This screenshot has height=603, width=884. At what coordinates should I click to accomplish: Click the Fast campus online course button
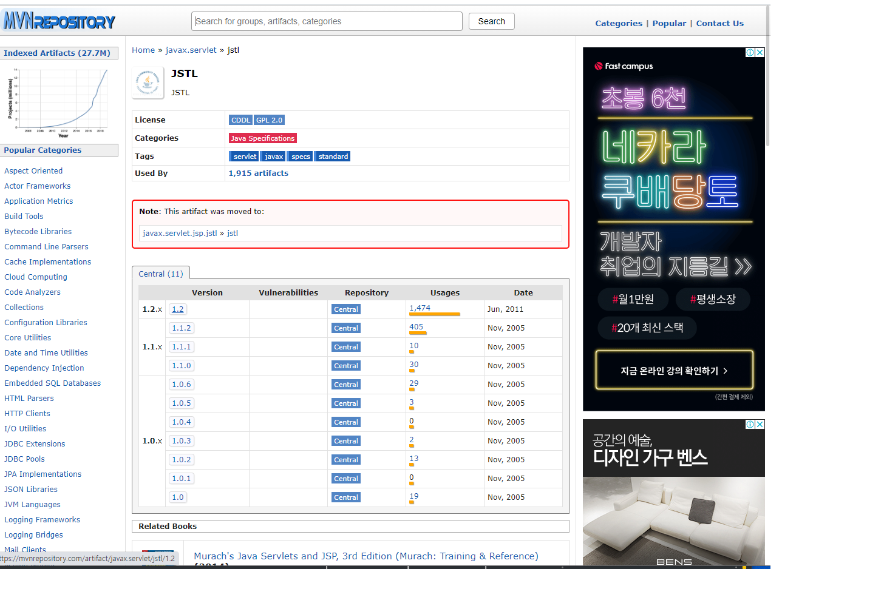tap(674, 370)
